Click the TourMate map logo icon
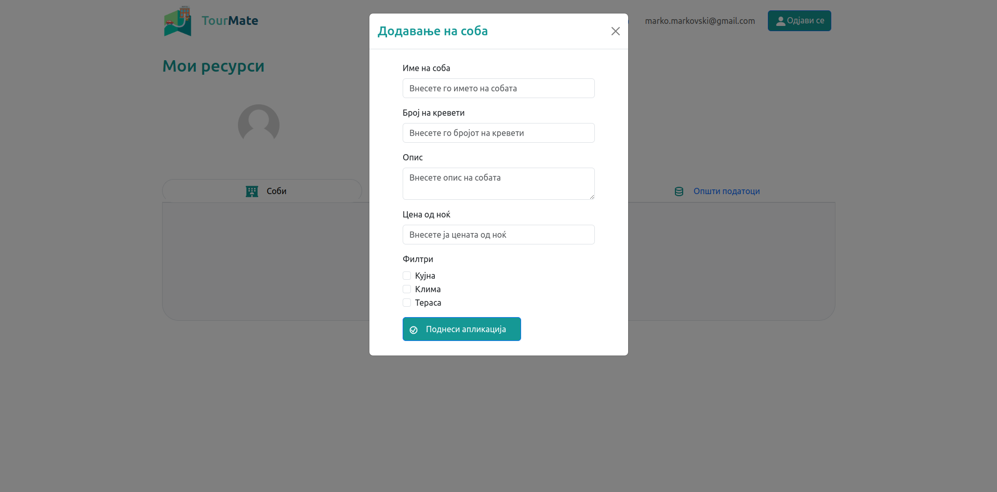997x492 pixels. [x=178, y=21]
